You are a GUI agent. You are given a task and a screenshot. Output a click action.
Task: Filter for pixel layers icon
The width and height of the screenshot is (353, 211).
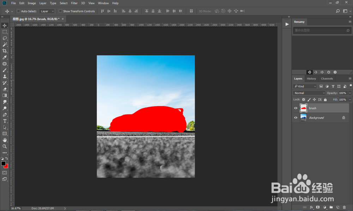coord(321,86)
